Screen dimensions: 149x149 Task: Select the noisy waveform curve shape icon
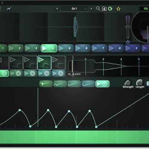pos(46,84)
